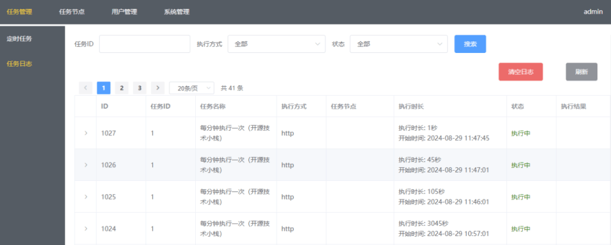Go to previous page using left arrow
611x245 pixels.
(85, 88)
